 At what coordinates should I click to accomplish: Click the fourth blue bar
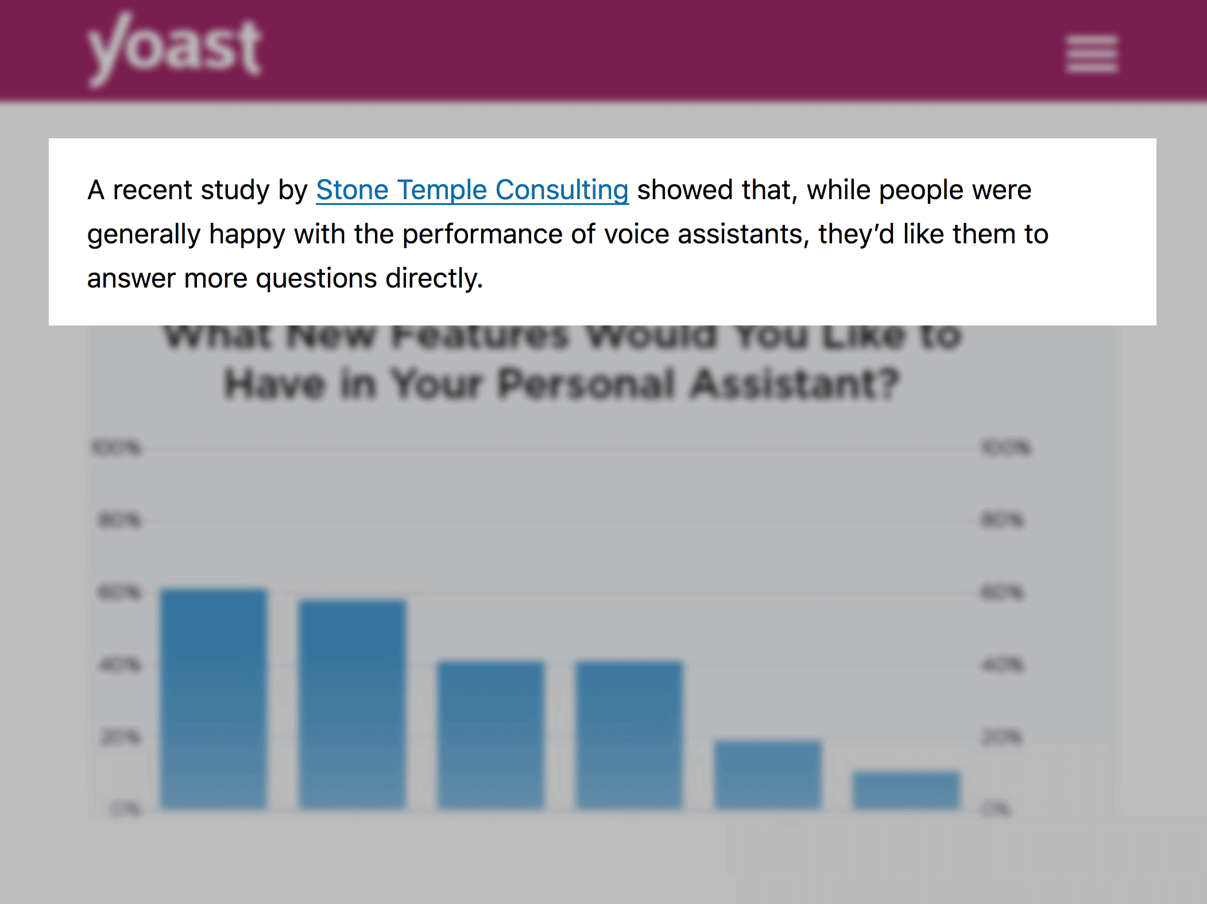coord(629,735)
